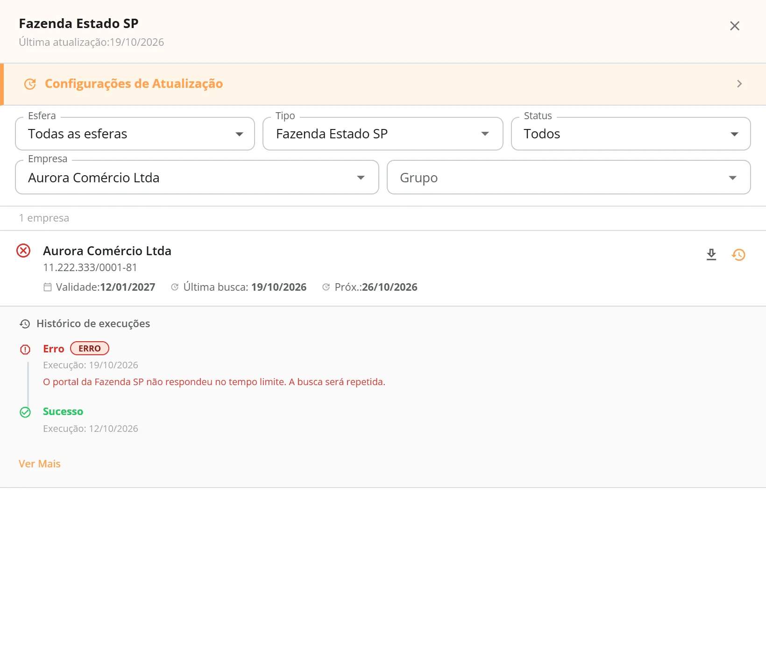Click the refresh icon beside Configurações de Atualização

point(30,84)
